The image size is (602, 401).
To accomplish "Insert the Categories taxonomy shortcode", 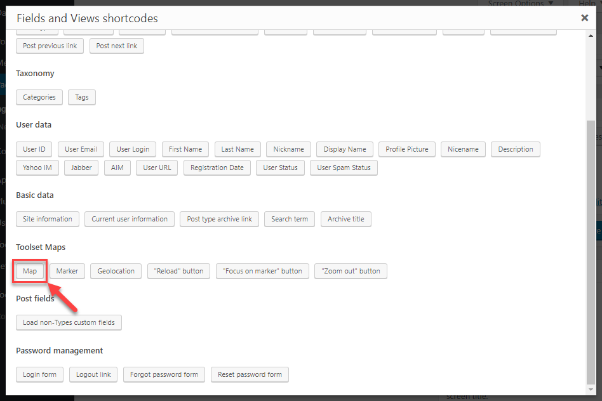I will 39,97.
